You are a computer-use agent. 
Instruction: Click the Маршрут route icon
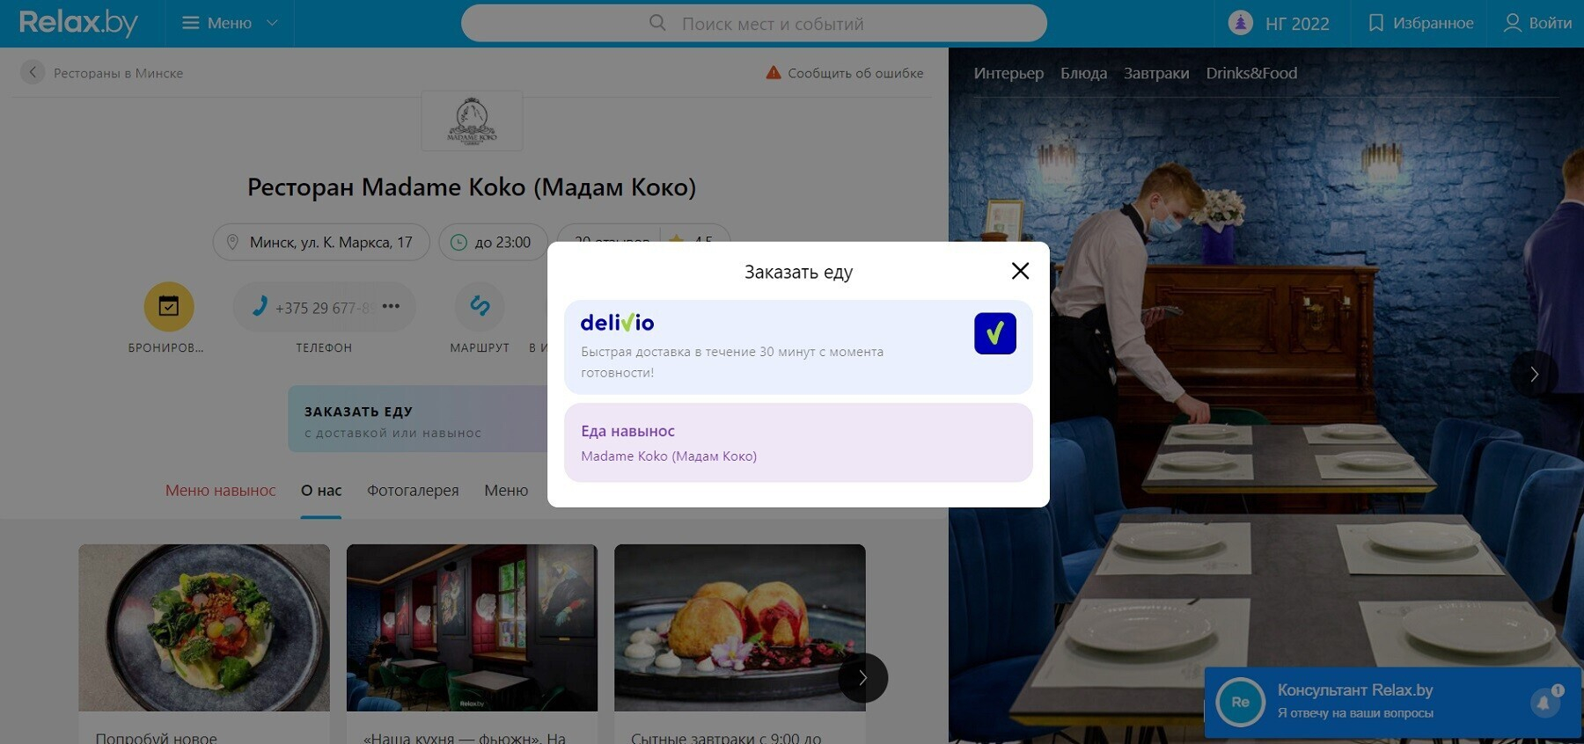tap(480, 306)
